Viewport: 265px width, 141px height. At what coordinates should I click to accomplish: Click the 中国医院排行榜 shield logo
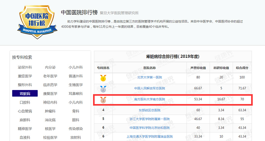(37, 22)
